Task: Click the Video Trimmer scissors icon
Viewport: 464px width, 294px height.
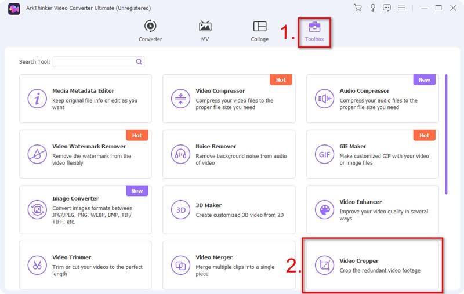Action: pos(37,266)
